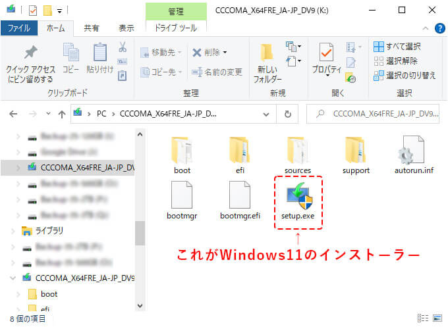Viewport: 448px width, 327px height.
Task: Click the scissors Cut icon
Action: (x=123, y=47)
